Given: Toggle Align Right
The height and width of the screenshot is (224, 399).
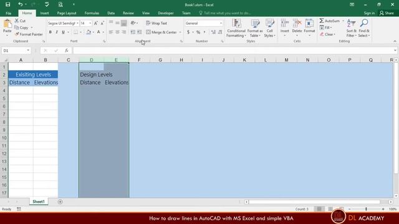Looking at the screenshot, I should click(124, 32).
